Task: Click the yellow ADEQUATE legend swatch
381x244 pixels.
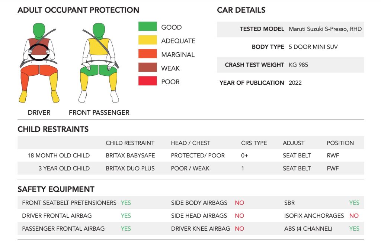Action: pyautogui.click(x=147, y=40)
